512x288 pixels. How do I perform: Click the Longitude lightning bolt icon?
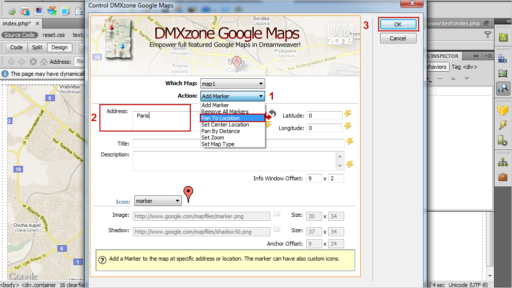[348, 126]
